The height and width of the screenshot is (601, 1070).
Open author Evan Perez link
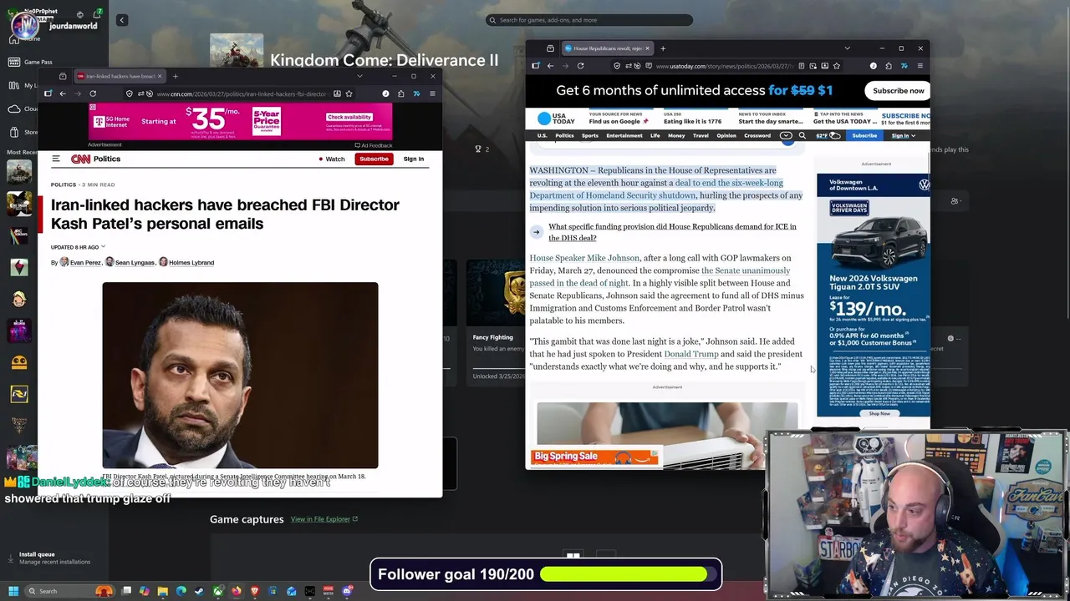pos(85,262)
